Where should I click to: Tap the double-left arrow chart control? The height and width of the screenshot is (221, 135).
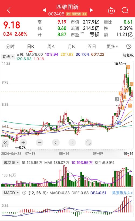point(5,143)
